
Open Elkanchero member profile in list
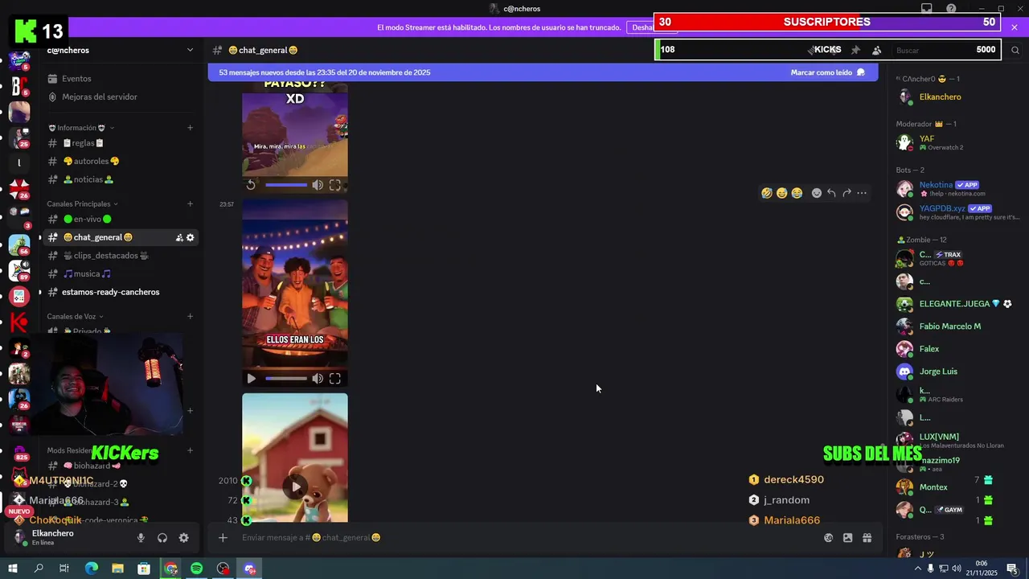[x=958, y=96]
